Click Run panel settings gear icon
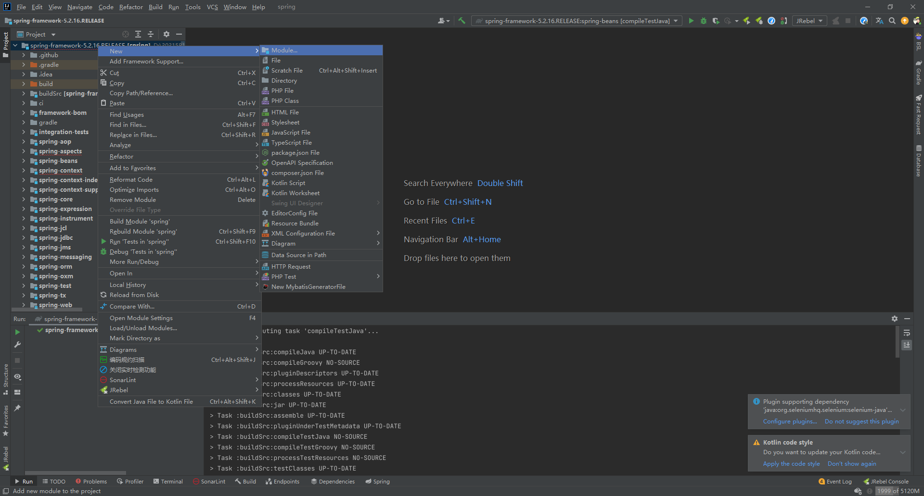Viewport: 924px width, 496px height. pos(895,319)
